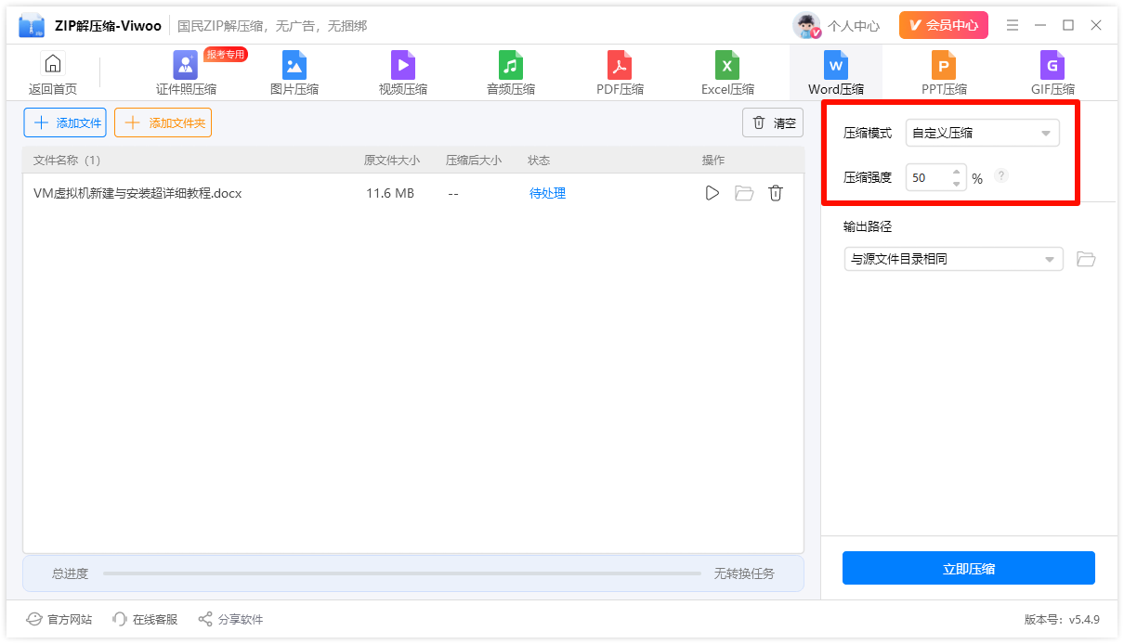Open the GIF压缩 compression tool

(1052, 73)
